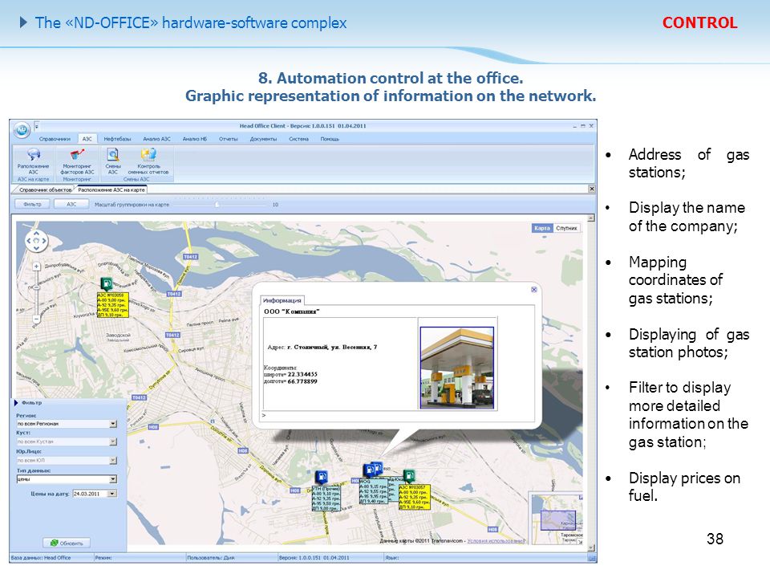Switch to Расположение АЗС на карте tab
770x578 pixels.
[x=111, y=189]
